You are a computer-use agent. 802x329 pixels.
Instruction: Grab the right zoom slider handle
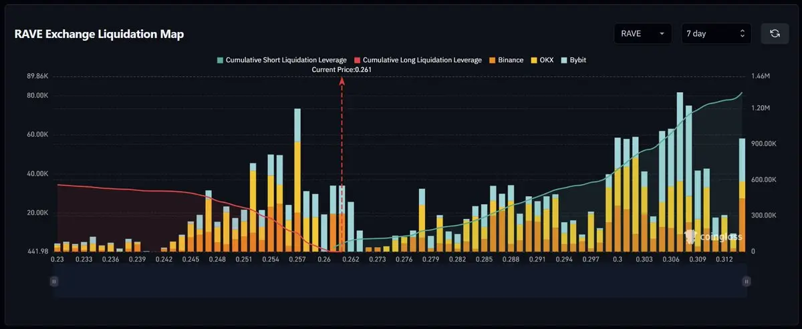[x=746, y=282]
